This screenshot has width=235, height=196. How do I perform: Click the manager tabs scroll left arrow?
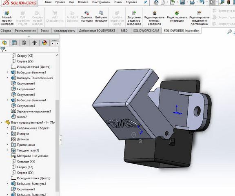coord(53,43)
